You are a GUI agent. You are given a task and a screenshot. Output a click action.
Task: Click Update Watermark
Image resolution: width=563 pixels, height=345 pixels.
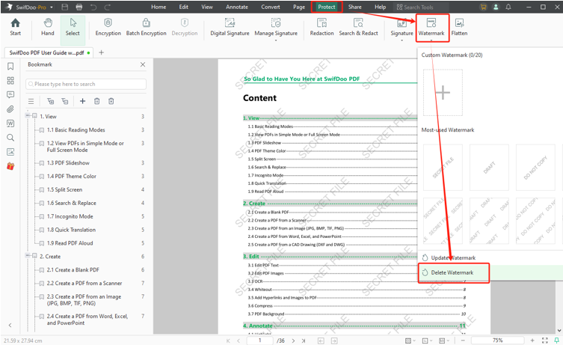pyautogui.click(x=453, y=257)
